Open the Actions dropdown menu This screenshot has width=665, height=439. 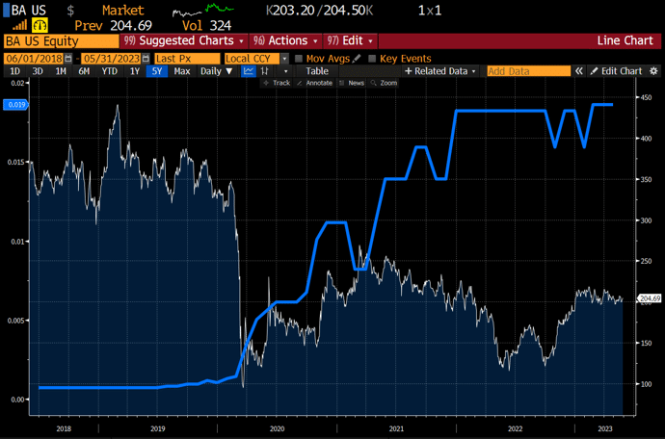pyautogui.click(x=285, y=40)
